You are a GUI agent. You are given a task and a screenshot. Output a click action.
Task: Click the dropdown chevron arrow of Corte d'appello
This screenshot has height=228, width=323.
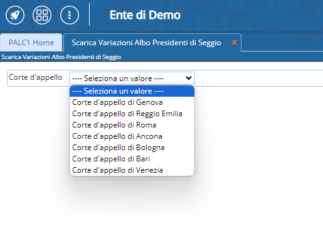tap(189, 78)
